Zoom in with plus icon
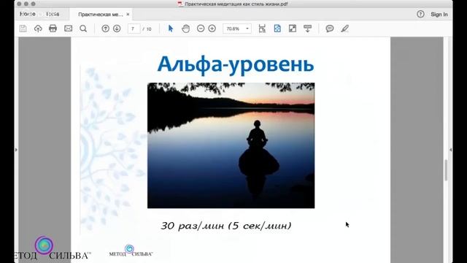 coord(212,28)
